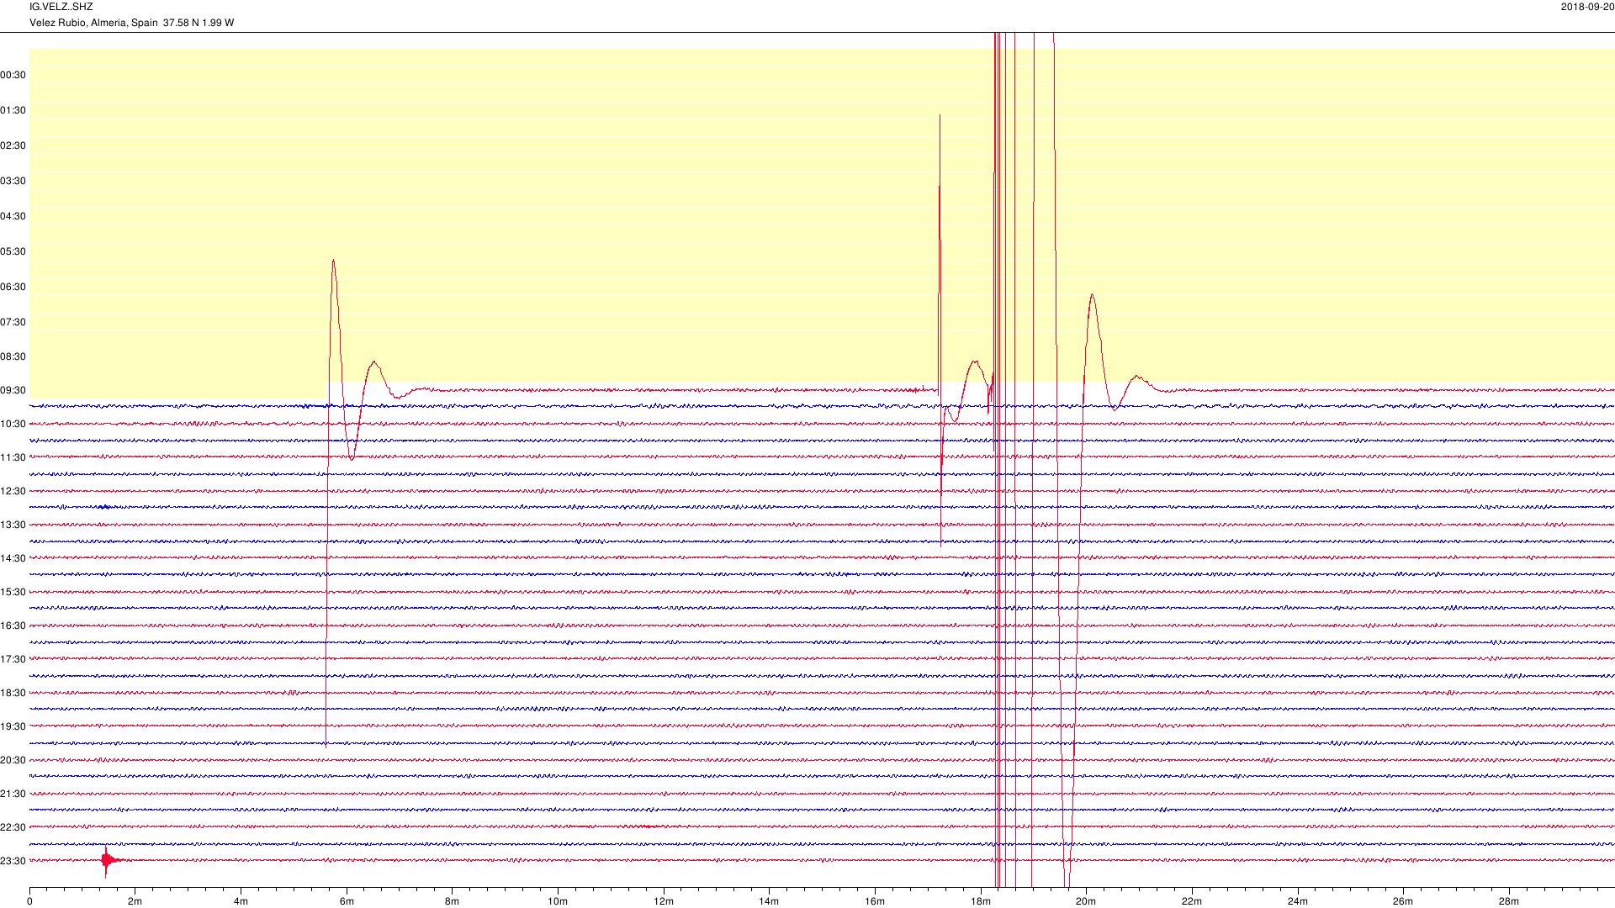Select the 15:30 time label

[x=13, y=592]
